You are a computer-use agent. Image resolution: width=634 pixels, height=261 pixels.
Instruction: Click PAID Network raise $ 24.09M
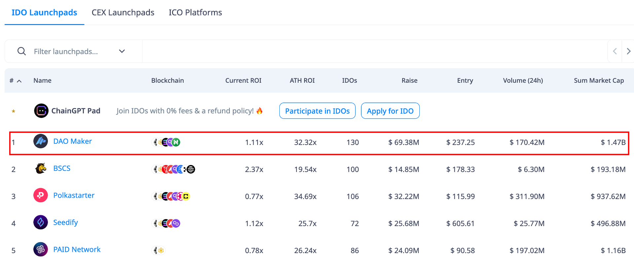404,250
